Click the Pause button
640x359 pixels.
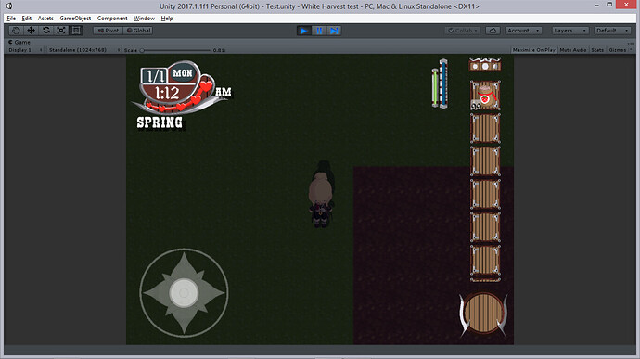coord(319,31)
